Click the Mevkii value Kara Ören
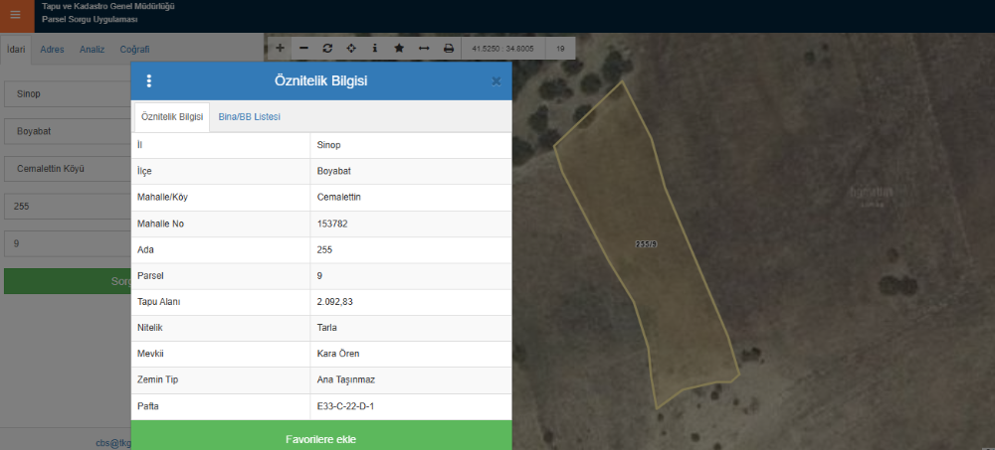Image resolution: width=995 pixels, height=450 pixels. [x=338, y=354]
